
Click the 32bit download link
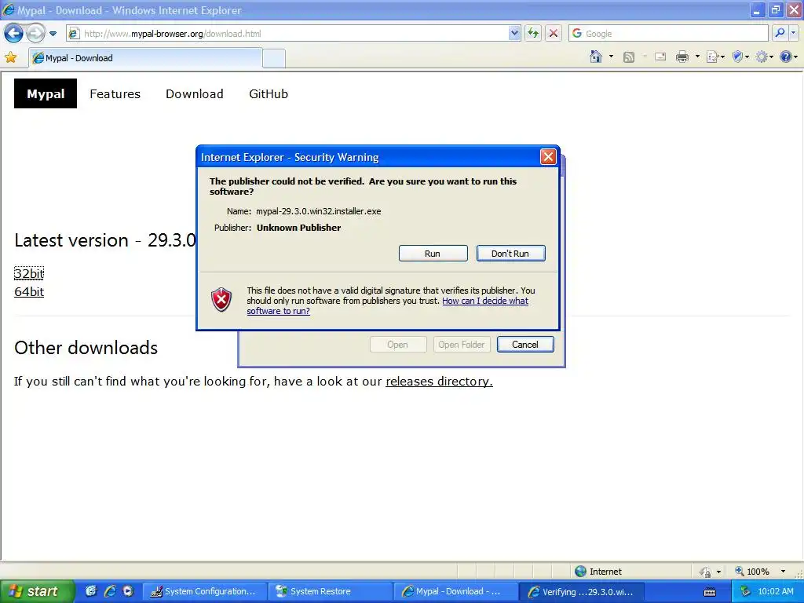[x=29, y=273]
